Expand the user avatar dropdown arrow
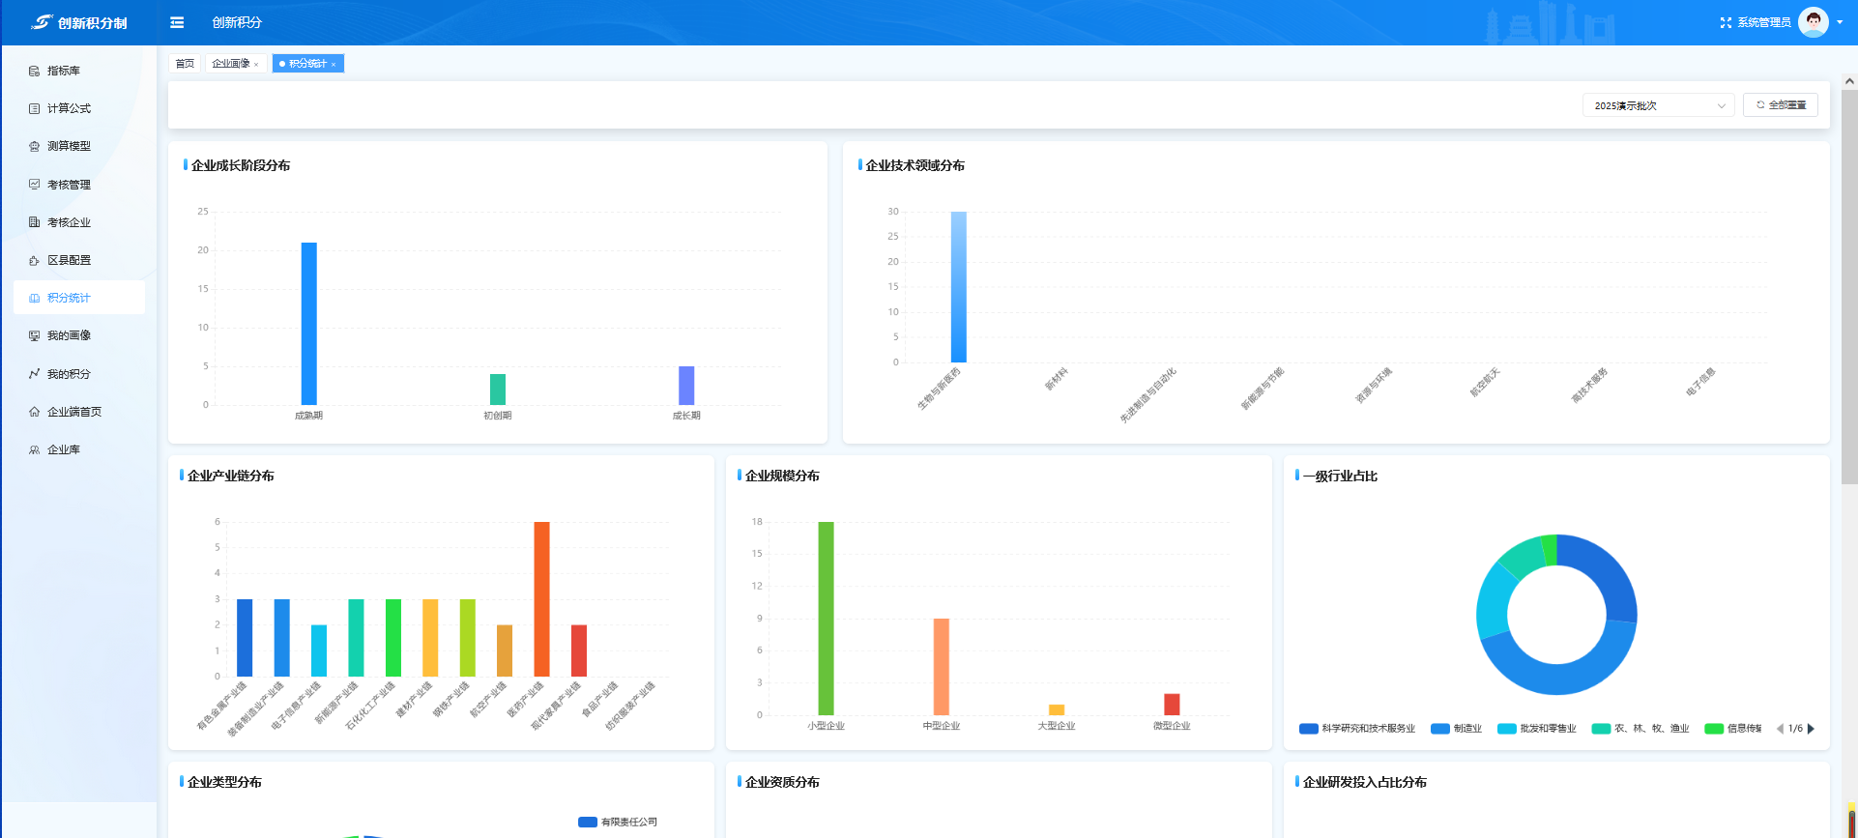This screenshot has width=1858, height=838. (1840, 22)
